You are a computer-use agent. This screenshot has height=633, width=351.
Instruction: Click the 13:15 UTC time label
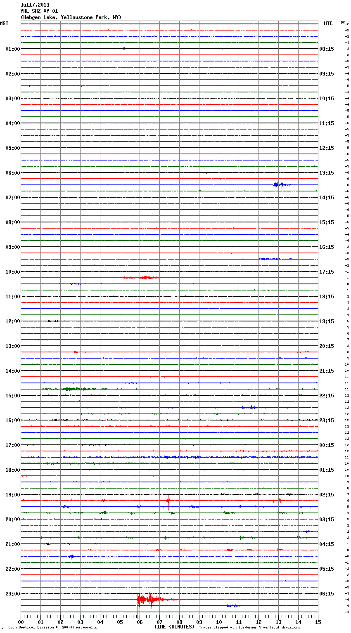pos(327,173)
